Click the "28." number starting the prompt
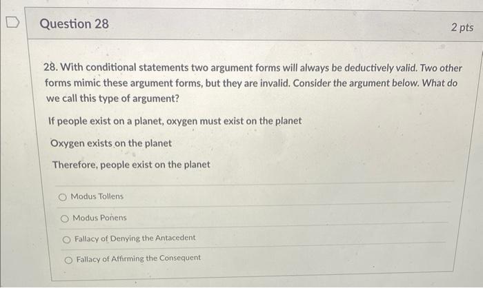Image resolution: width=483 pixels, height=288 pixels. [51, 67]
